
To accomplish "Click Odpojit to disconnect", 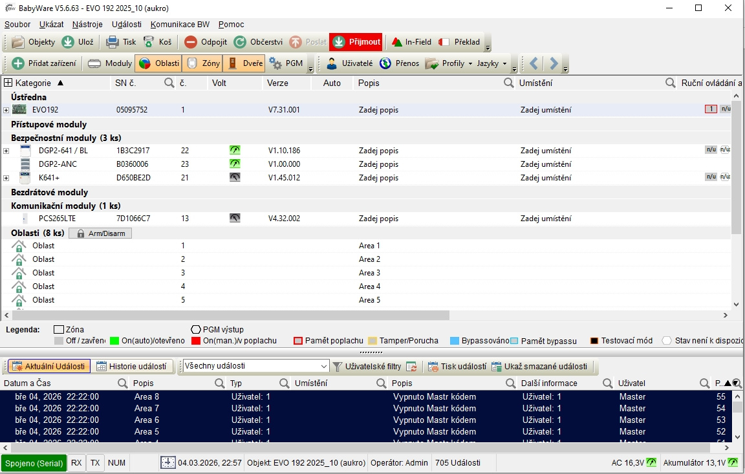I will point(191,42).
